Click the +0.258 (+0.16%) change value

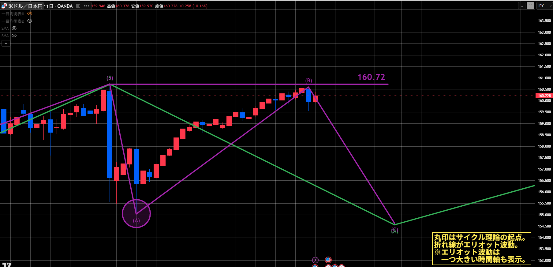pyautogui.click(x=193, y=6)
